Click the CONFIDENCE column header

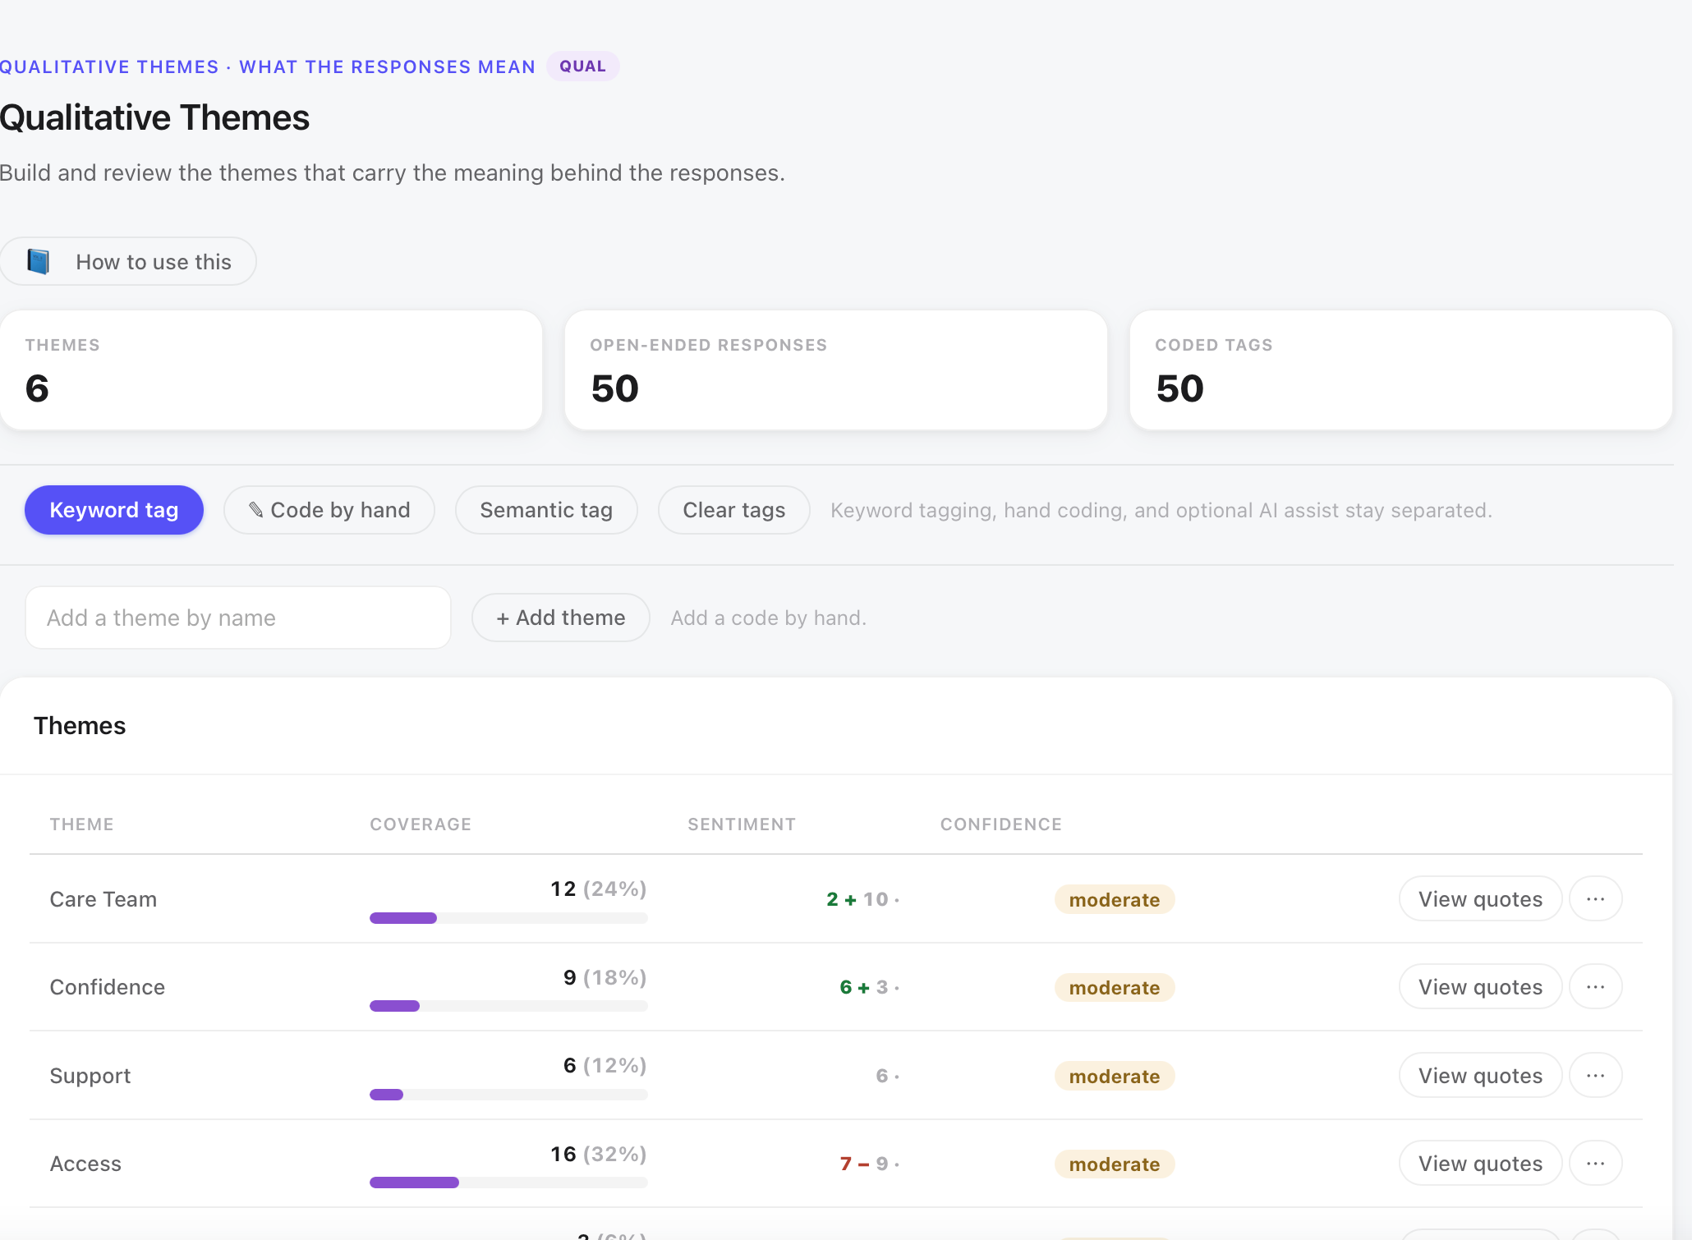click(x=1001, y=824)
